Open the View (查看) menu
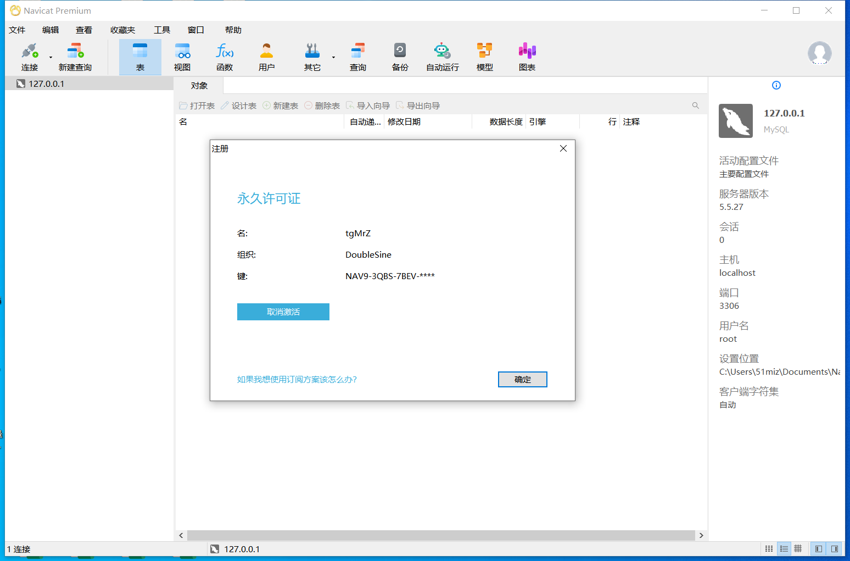Image resolution: width=850 pixels, height=561 pixels. click(84, 30)
